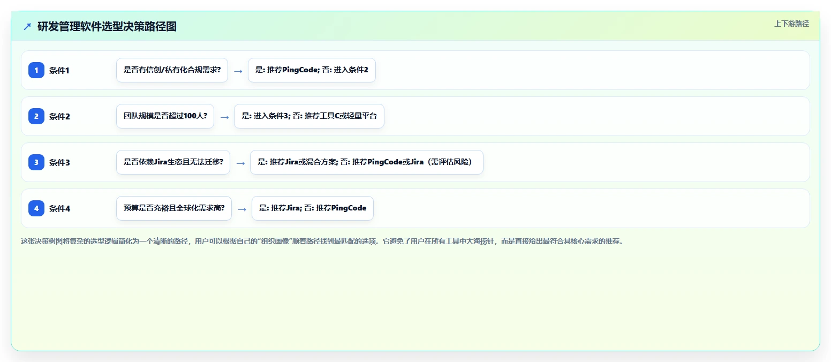Click the arrow in the 条件3 row
Image resolution: width=831 pixels, height=362 pixels.
pyautogui.click(x=240, y=163)
